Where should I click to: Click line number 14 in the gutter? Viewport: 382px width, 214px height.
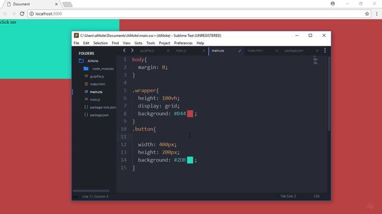(x=124, y=160)
